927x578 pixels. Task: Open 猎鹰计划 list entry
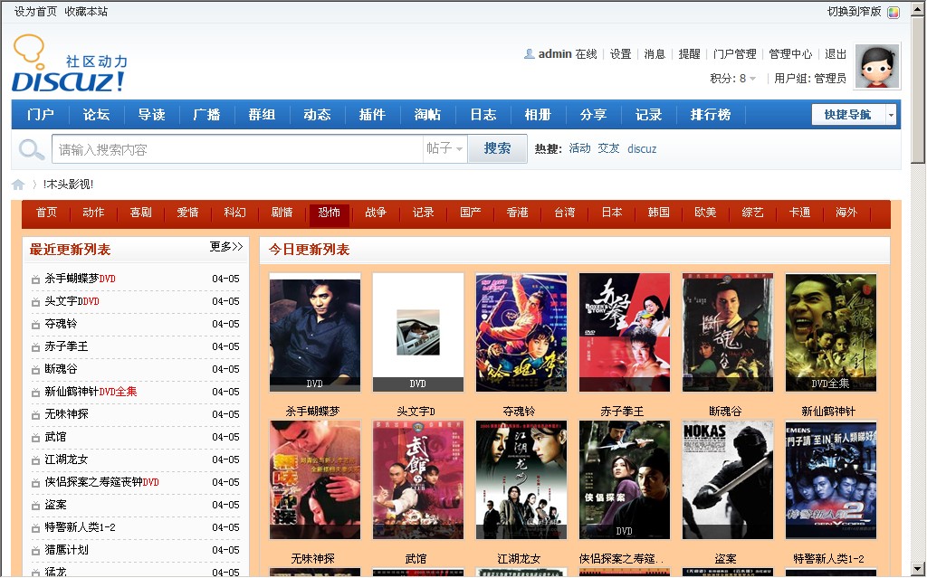pyautogui.click(x=67, y=550)
